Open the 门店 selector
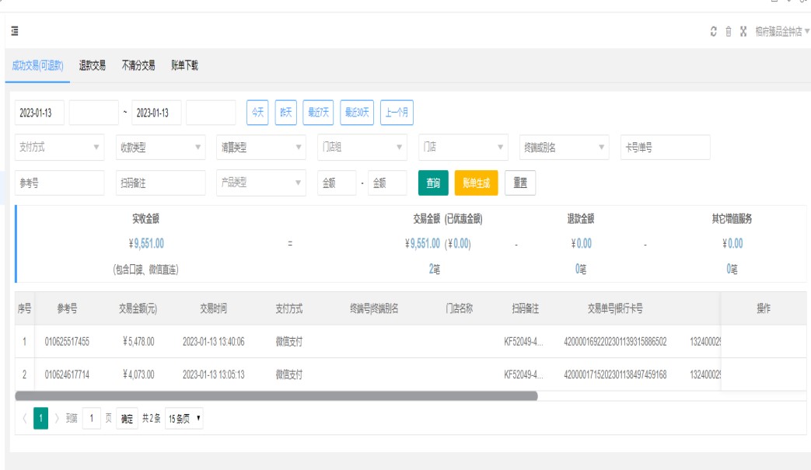 (x=463, y=147)
